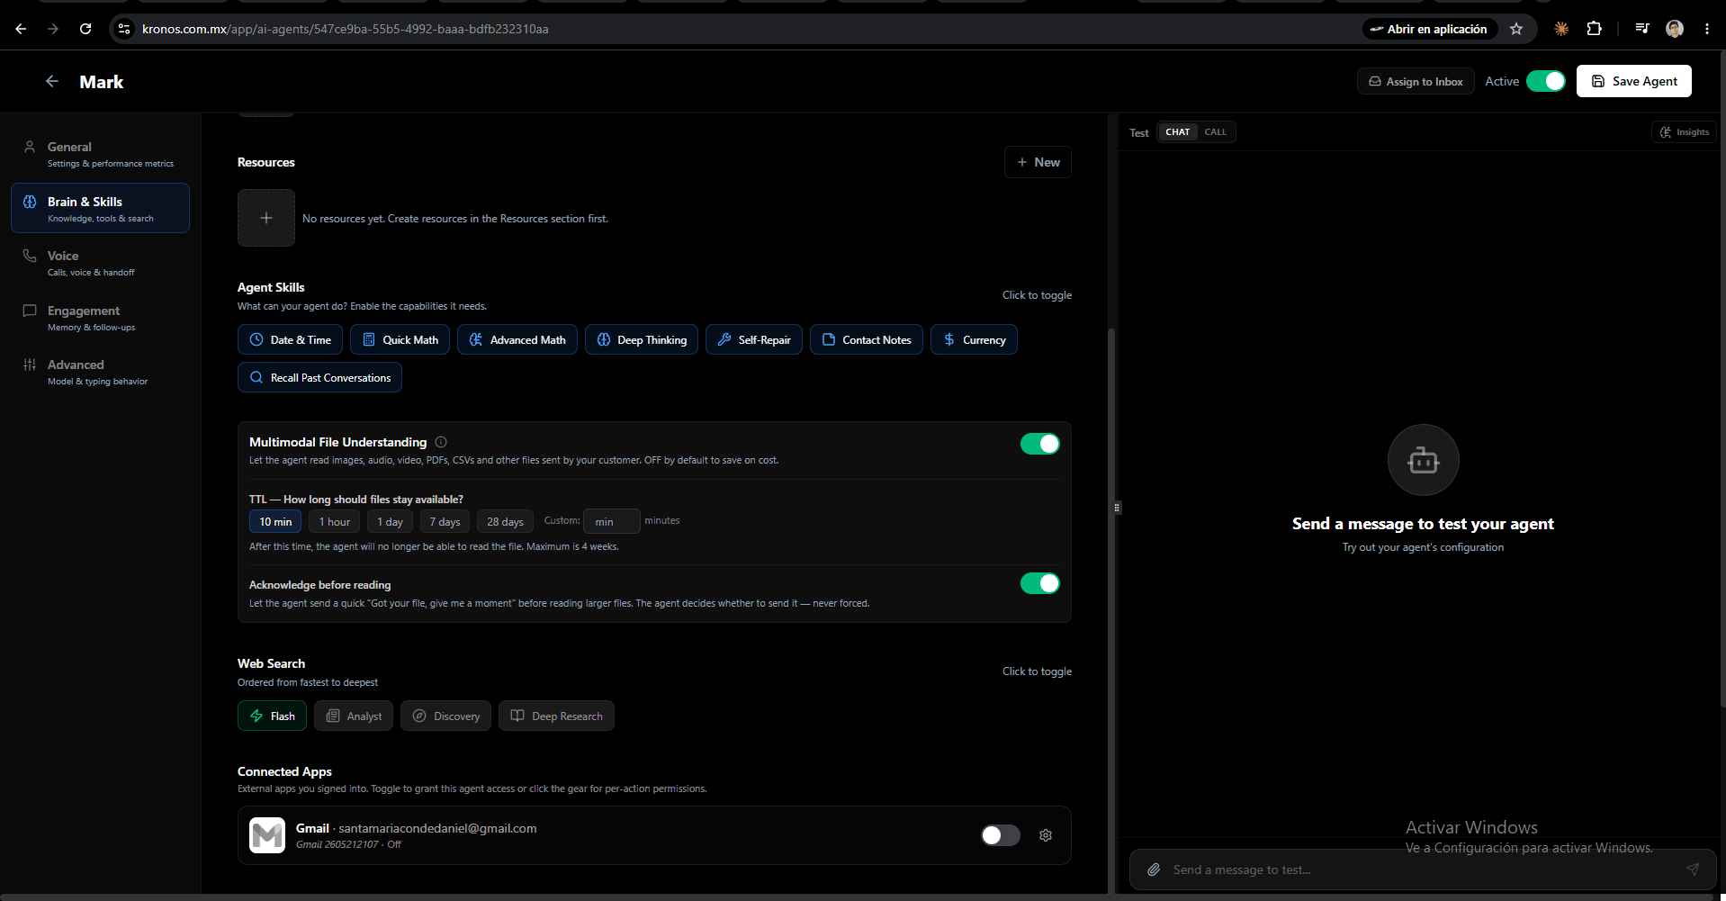Click the test message input field
Screen dimensions: 1726x901
click(1423, 869)
